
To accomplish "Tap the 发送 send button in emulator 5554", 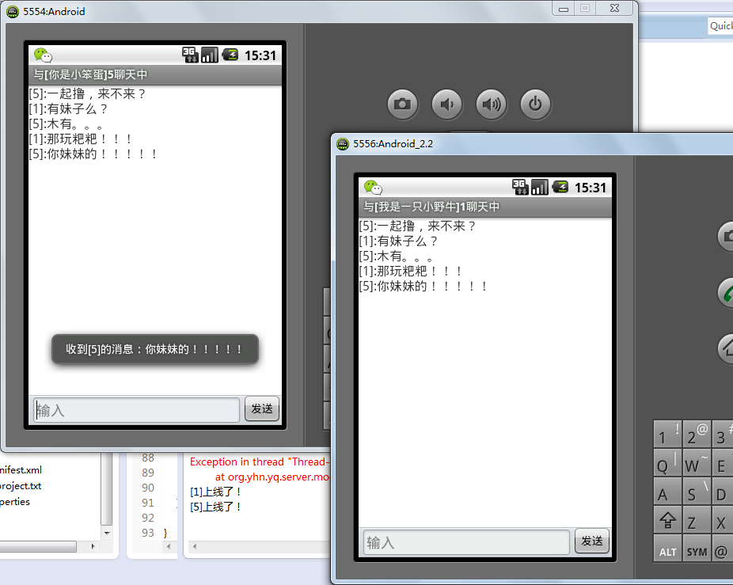I will pyautogui.click(x=262, y=409).
